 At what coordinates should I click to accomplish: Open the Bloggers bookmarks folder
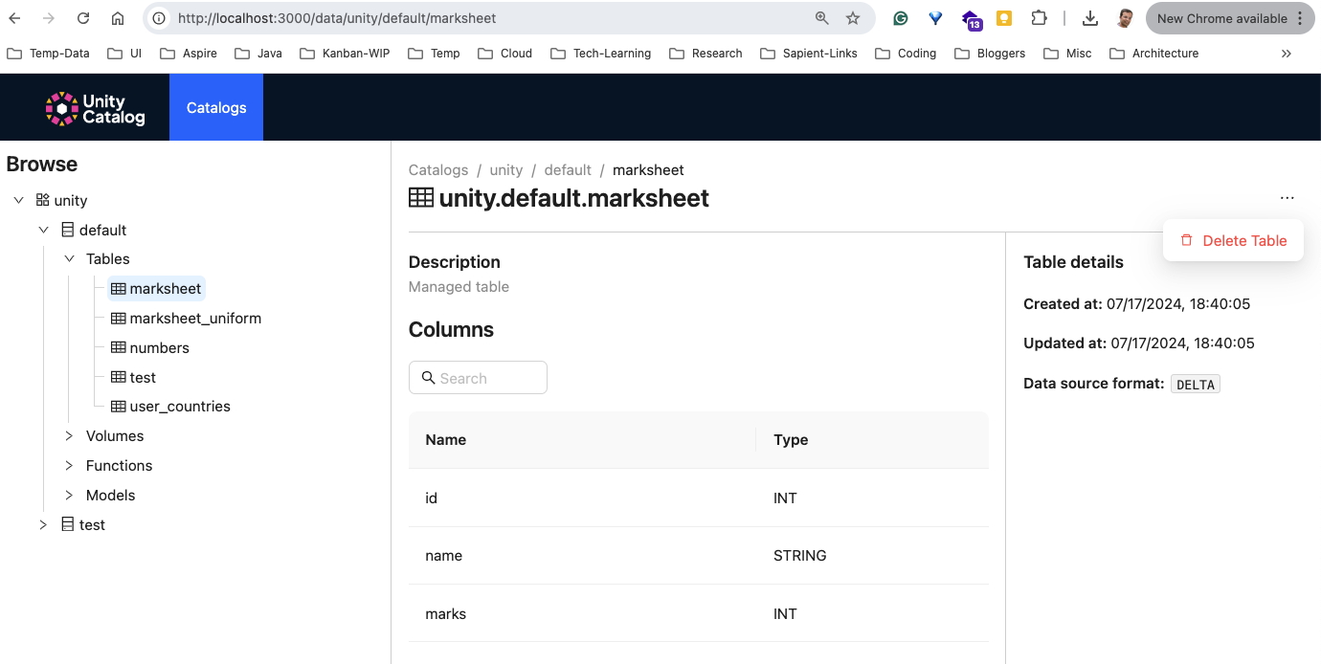pos(990,54)
